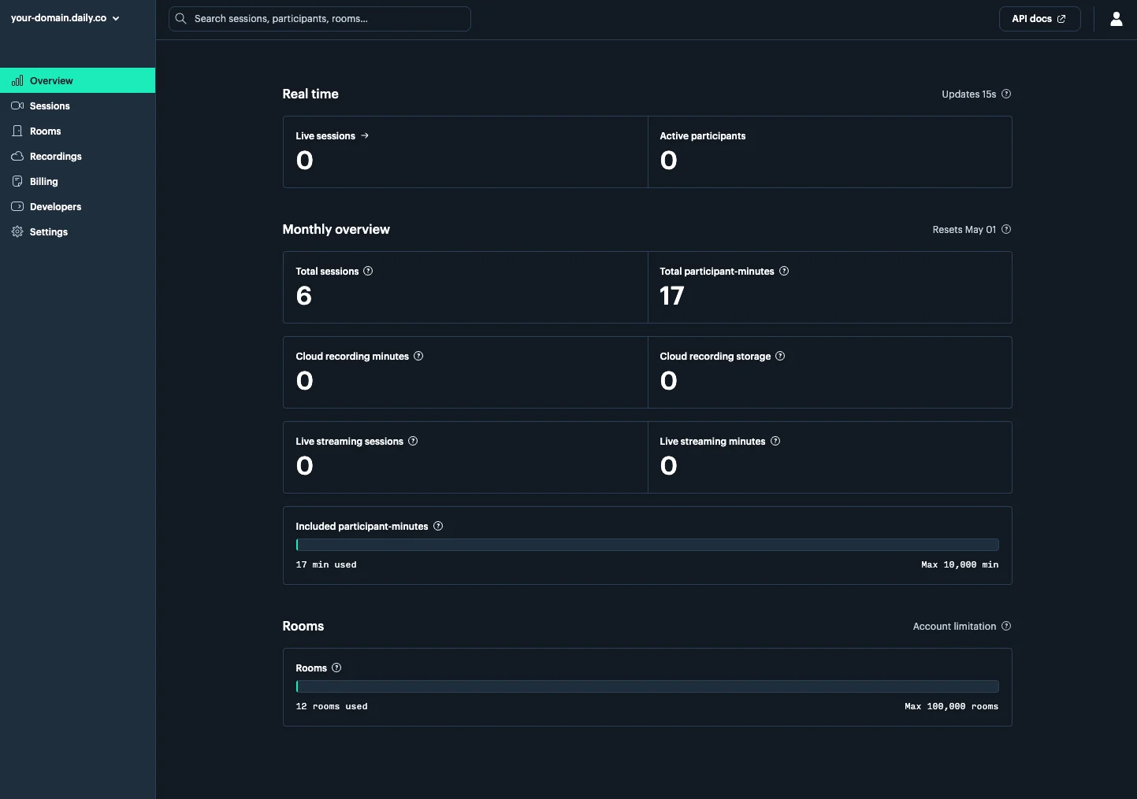The height and width of the screenshot is (799, 1137).
Task: Click the Settings gear icon
Action: click(x=17, y=231)
